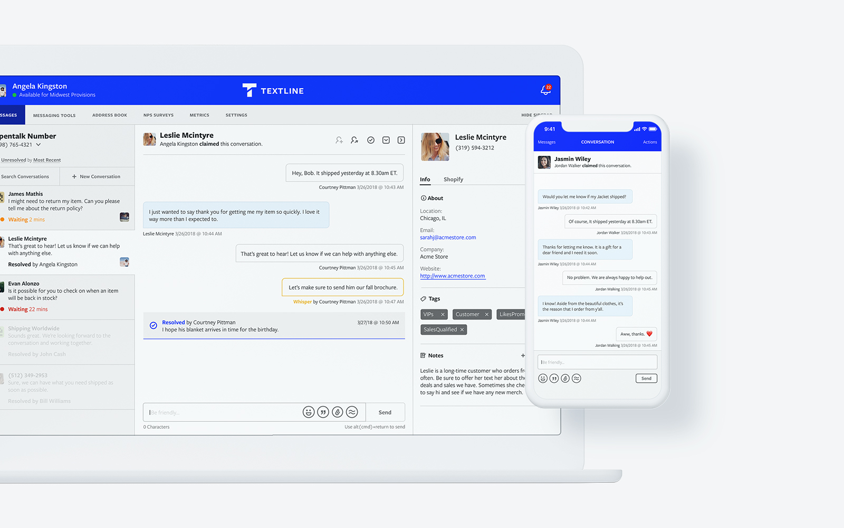Image resolution: width=844 pixels, height=528 pixels.
Task: Open the notifications bell with red badge
Action: [546, 90]
